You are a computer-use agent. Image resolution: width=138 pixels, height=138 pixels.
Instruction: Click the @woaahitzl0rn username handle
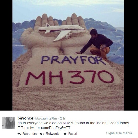46,118
